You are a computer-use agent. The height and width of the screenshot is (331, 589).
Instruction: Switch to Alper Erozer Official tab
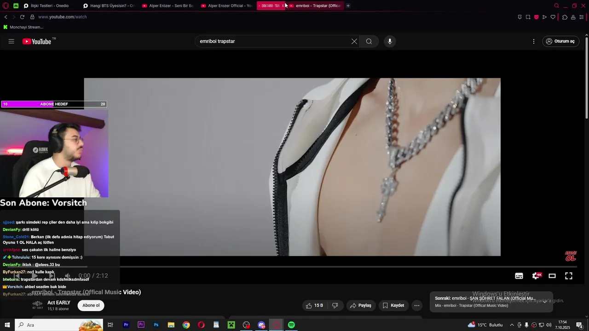point(227,6)
